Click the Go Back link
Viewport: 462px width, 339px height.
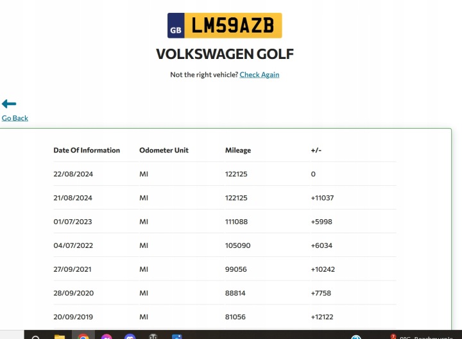click(x=15, y=118)
